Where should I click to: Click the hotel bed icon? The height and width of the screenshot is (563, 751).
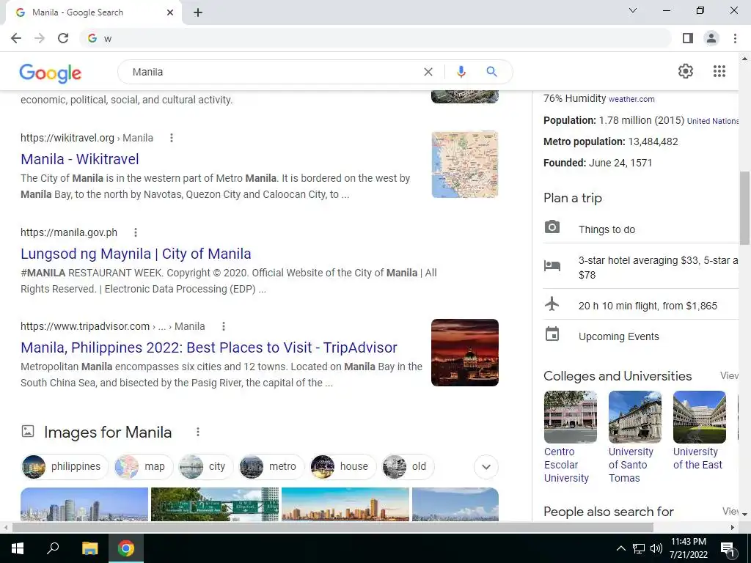coord(552,265)
